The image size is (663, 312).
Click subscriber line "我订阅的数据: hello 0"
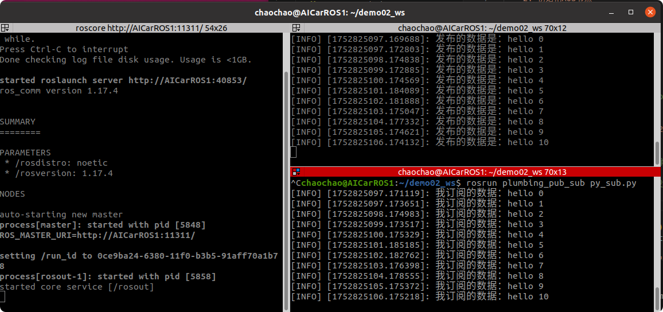[418, 194]
